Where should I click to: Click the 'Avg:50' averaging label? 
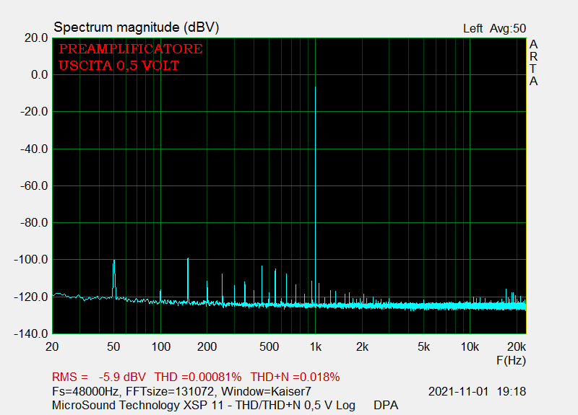(508, 28)
